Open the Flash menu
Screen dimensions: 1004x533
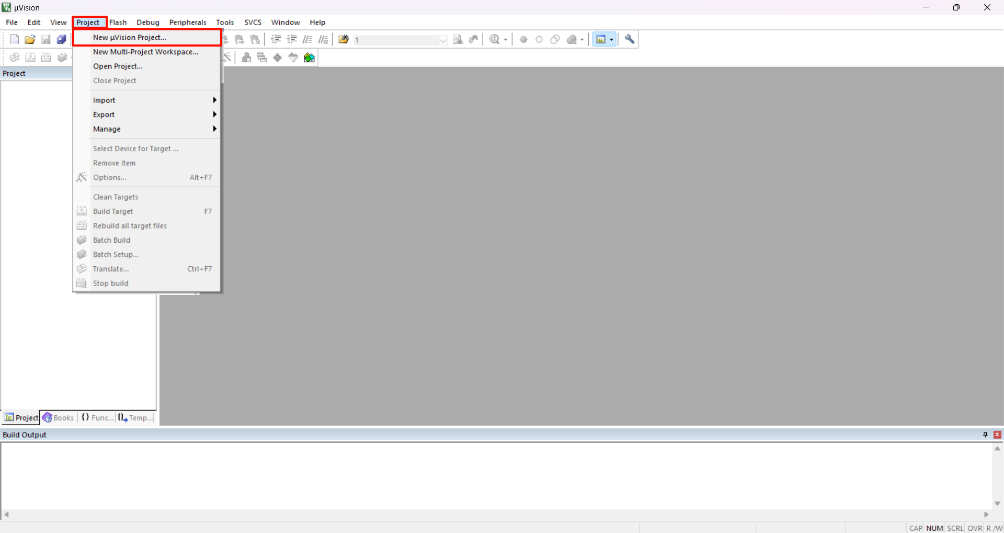[x=118, y=22]
